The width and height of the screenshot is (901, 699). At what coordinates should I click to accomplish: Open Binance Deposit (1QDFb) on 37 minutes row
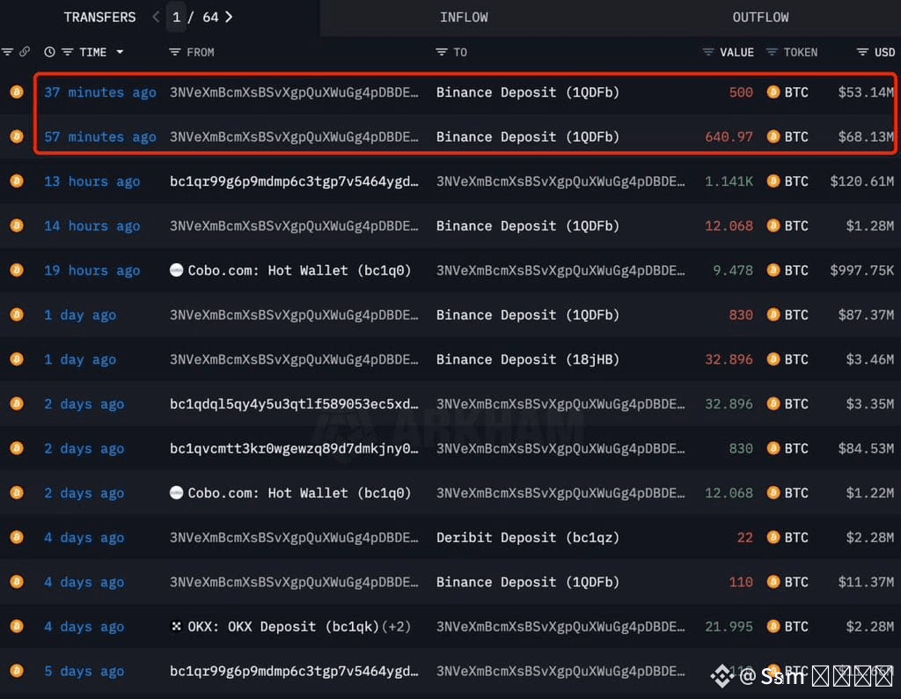tap(528, 92)
